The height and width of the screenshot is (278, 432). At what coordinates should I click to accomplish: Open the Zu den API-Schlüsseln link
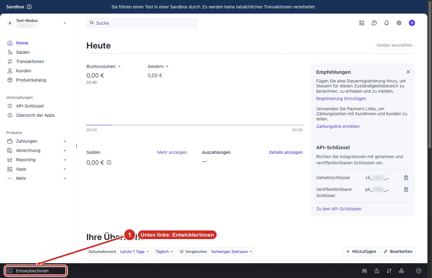click(x=339, y=209)
